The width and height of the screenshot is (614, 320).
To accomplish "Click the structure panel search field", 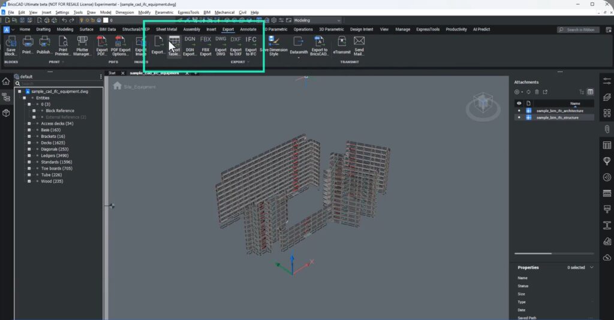I will pos(59,84).
